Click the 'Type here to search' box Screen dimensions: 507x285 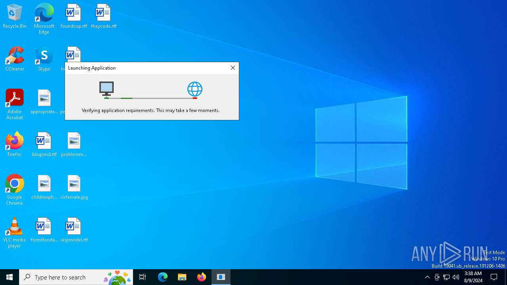(76, 277)
